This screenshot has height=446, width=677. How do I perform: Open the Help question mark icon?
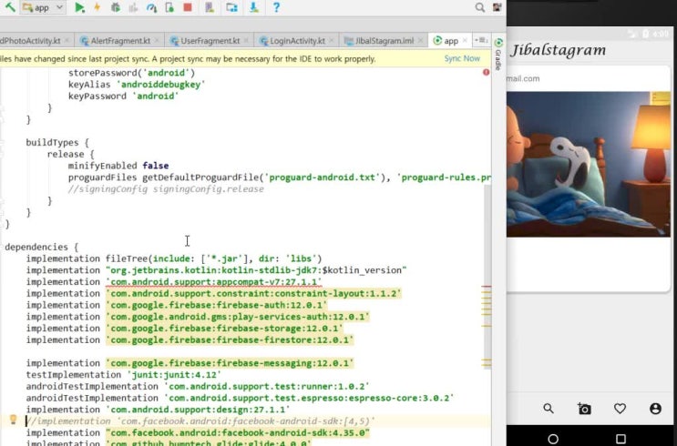pos(276,8)
